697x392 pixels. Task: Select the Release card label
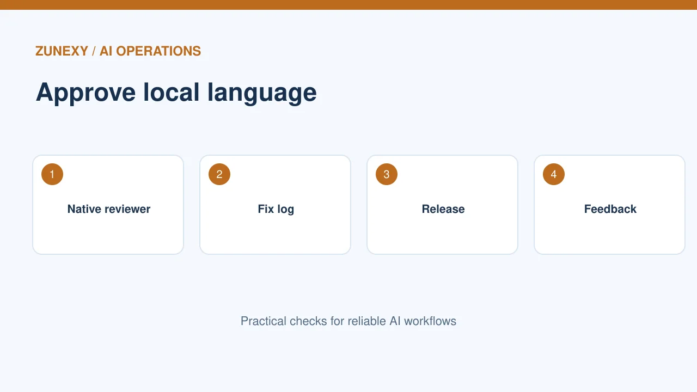(443, 209)
